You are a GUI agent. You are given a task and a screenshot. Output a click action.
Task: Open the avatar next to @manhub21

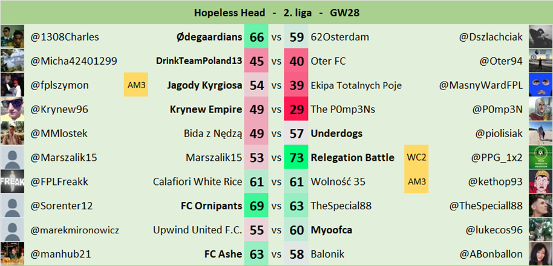click(12, 254)
